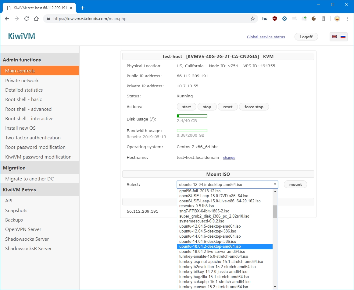Go to browser home page icon
The image size is (354, 290).
point(36,19)
